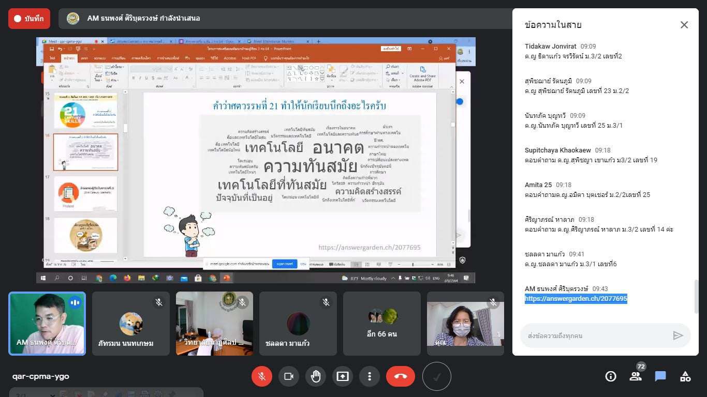
Task: Click the ชลลดา มาแก้ว participant tile
Action: [298, 324]
